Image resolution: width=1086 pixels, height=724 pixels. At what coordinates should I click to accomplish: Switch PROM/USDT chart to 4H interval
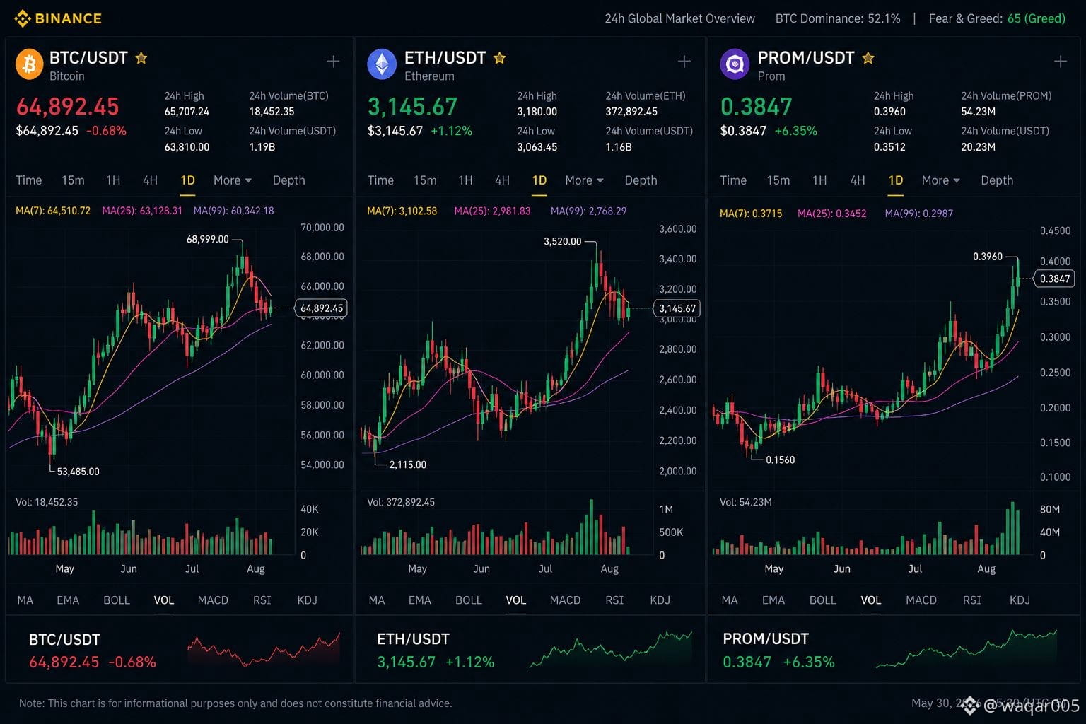tap(858, 180)
